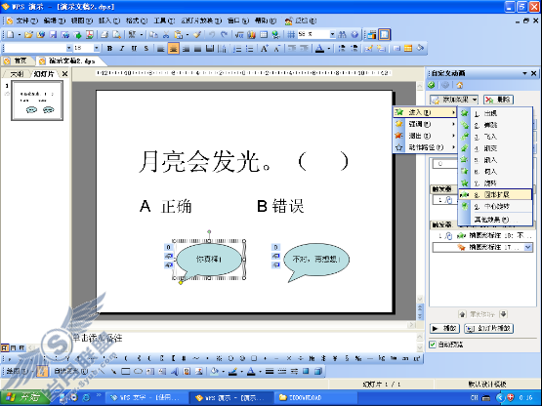Viewport: 542px width, 406px height.
Task: Click the Delete animation button
Action: click(498, 100)
